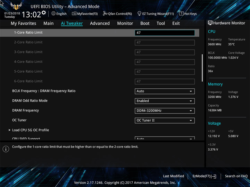Click the Ratio 36x value
The height and width of the screenshot is (187, 250).
click(210, 71)
